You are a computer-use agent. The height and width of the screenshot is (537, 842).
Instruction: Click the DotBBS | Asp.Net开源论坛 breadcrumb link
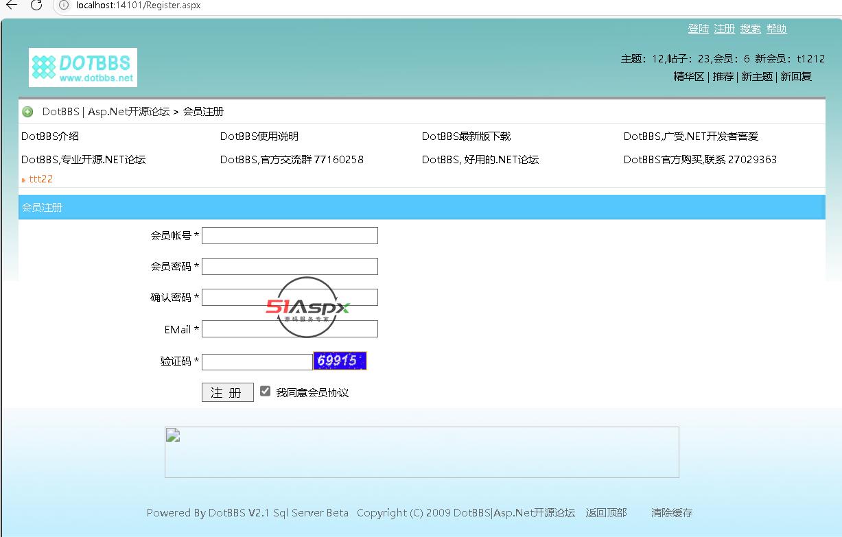tap(106, 112)
